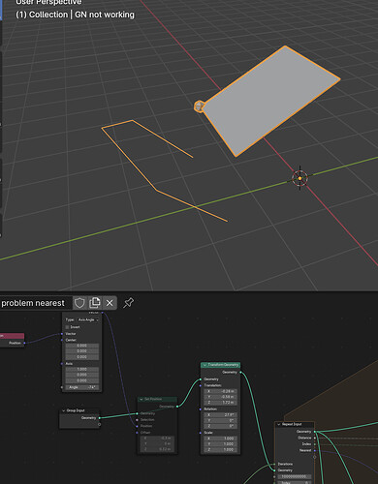
Task: Click the Nearest output socket on Repeat Input
Action: [x=314, y=450]
